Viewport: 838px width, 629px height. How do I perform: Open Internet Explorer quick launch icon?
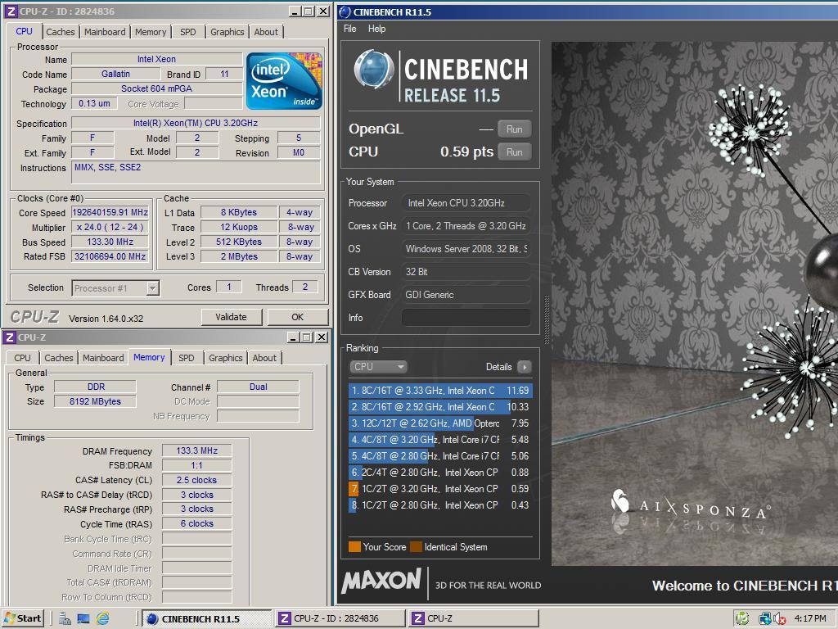click(102, 619)
